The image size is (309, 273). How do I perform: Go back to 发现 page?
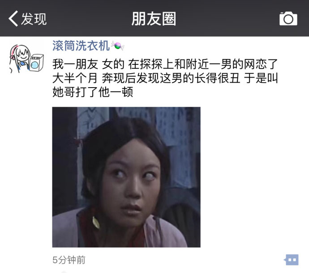click(x=28, y=19)
